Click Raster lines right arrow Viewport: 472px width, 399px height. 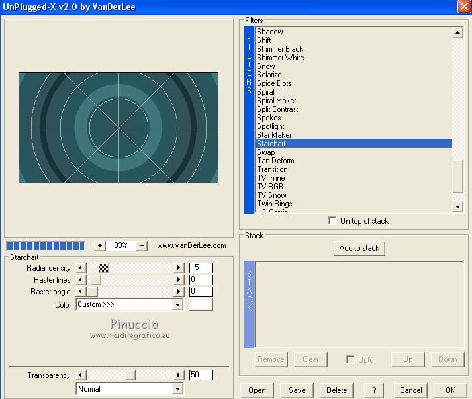(x=178, y=280)
